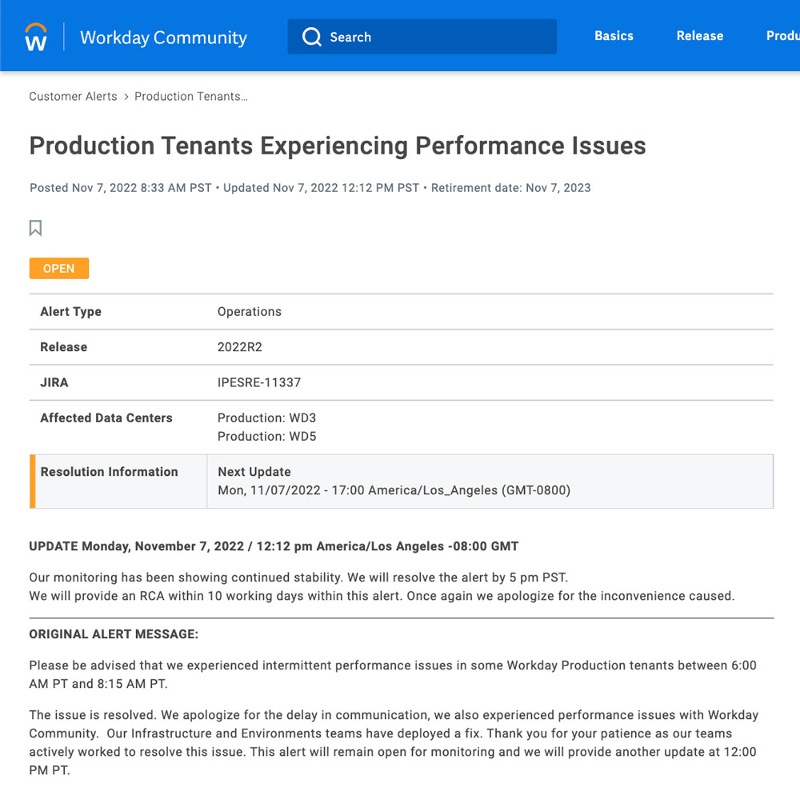Click Mon, 11/07/2022 - 17:00 next update time
The height and width of the screenshot is (799, 800).
[394, 490]
